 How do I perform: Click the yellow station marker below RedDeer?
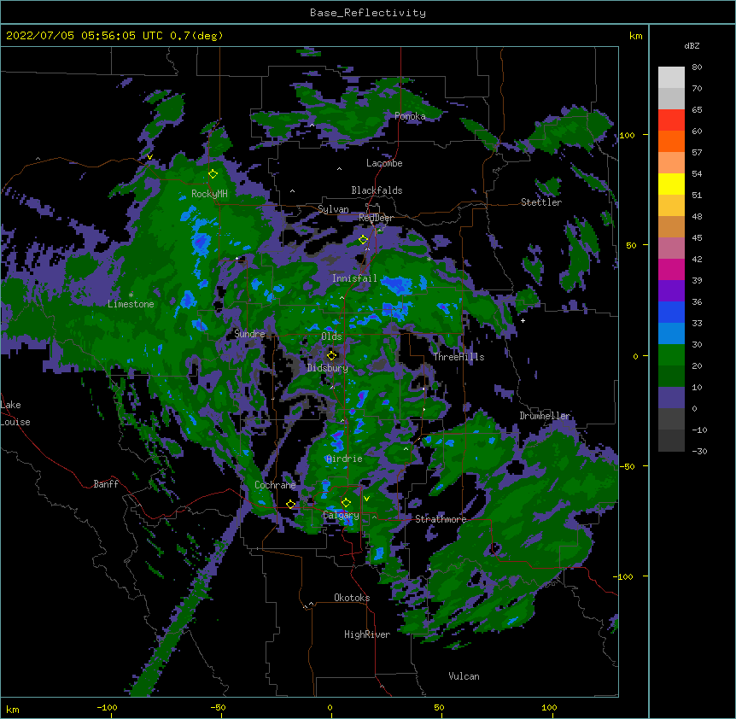[x=363, y=240]
